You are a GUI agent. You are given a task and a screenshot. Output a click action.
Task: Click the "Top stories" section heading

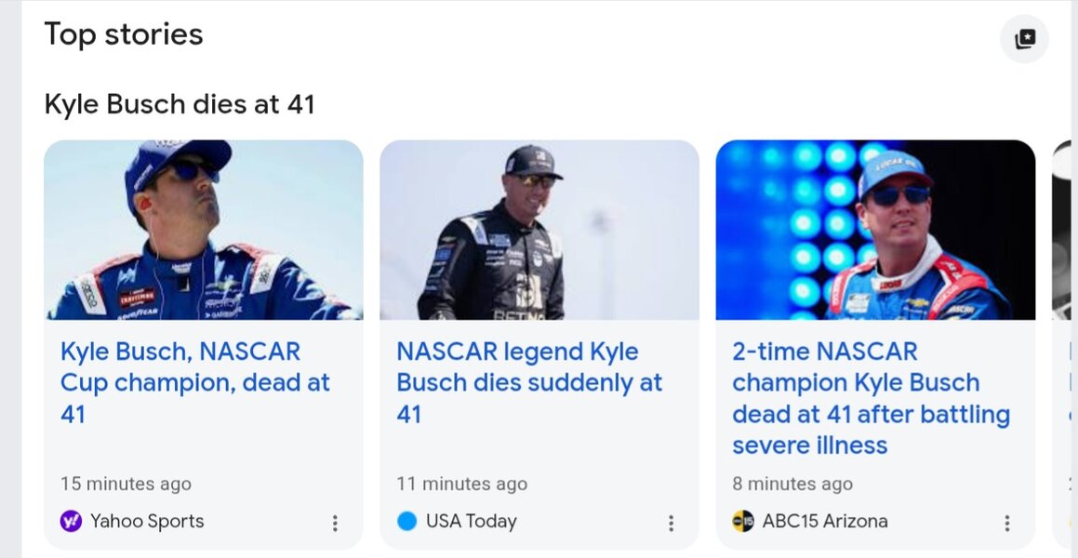(x=124, y=34)
